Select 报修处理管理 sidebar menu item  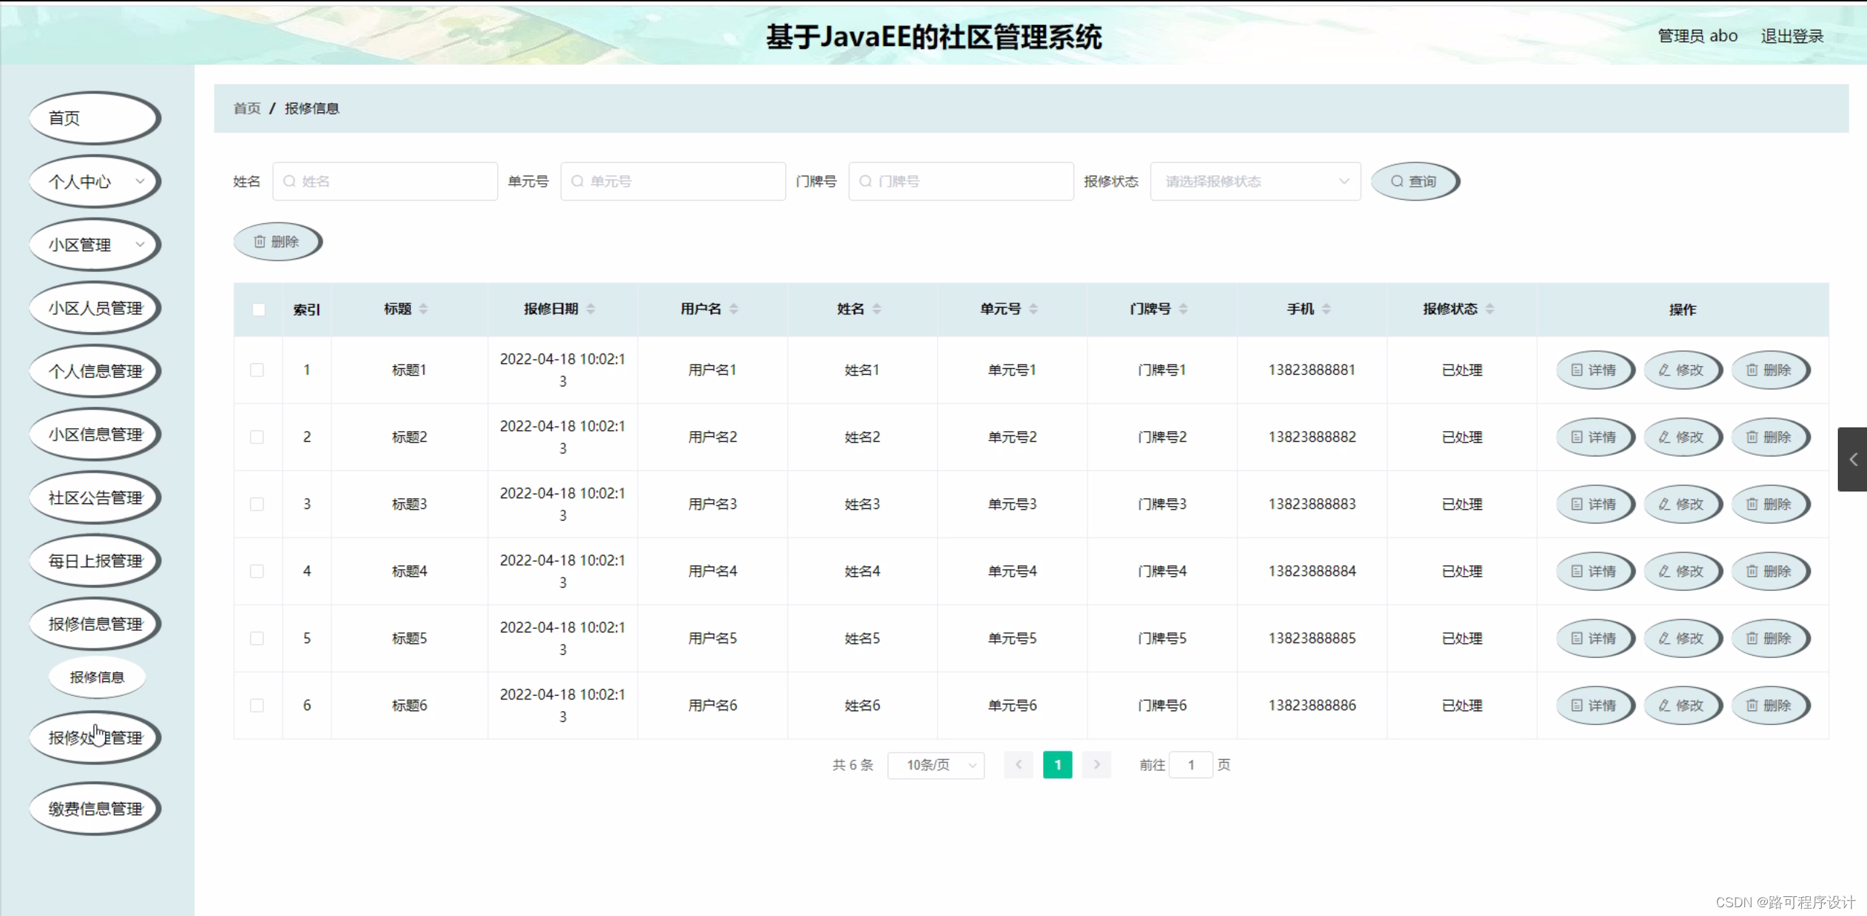[95, 738]
